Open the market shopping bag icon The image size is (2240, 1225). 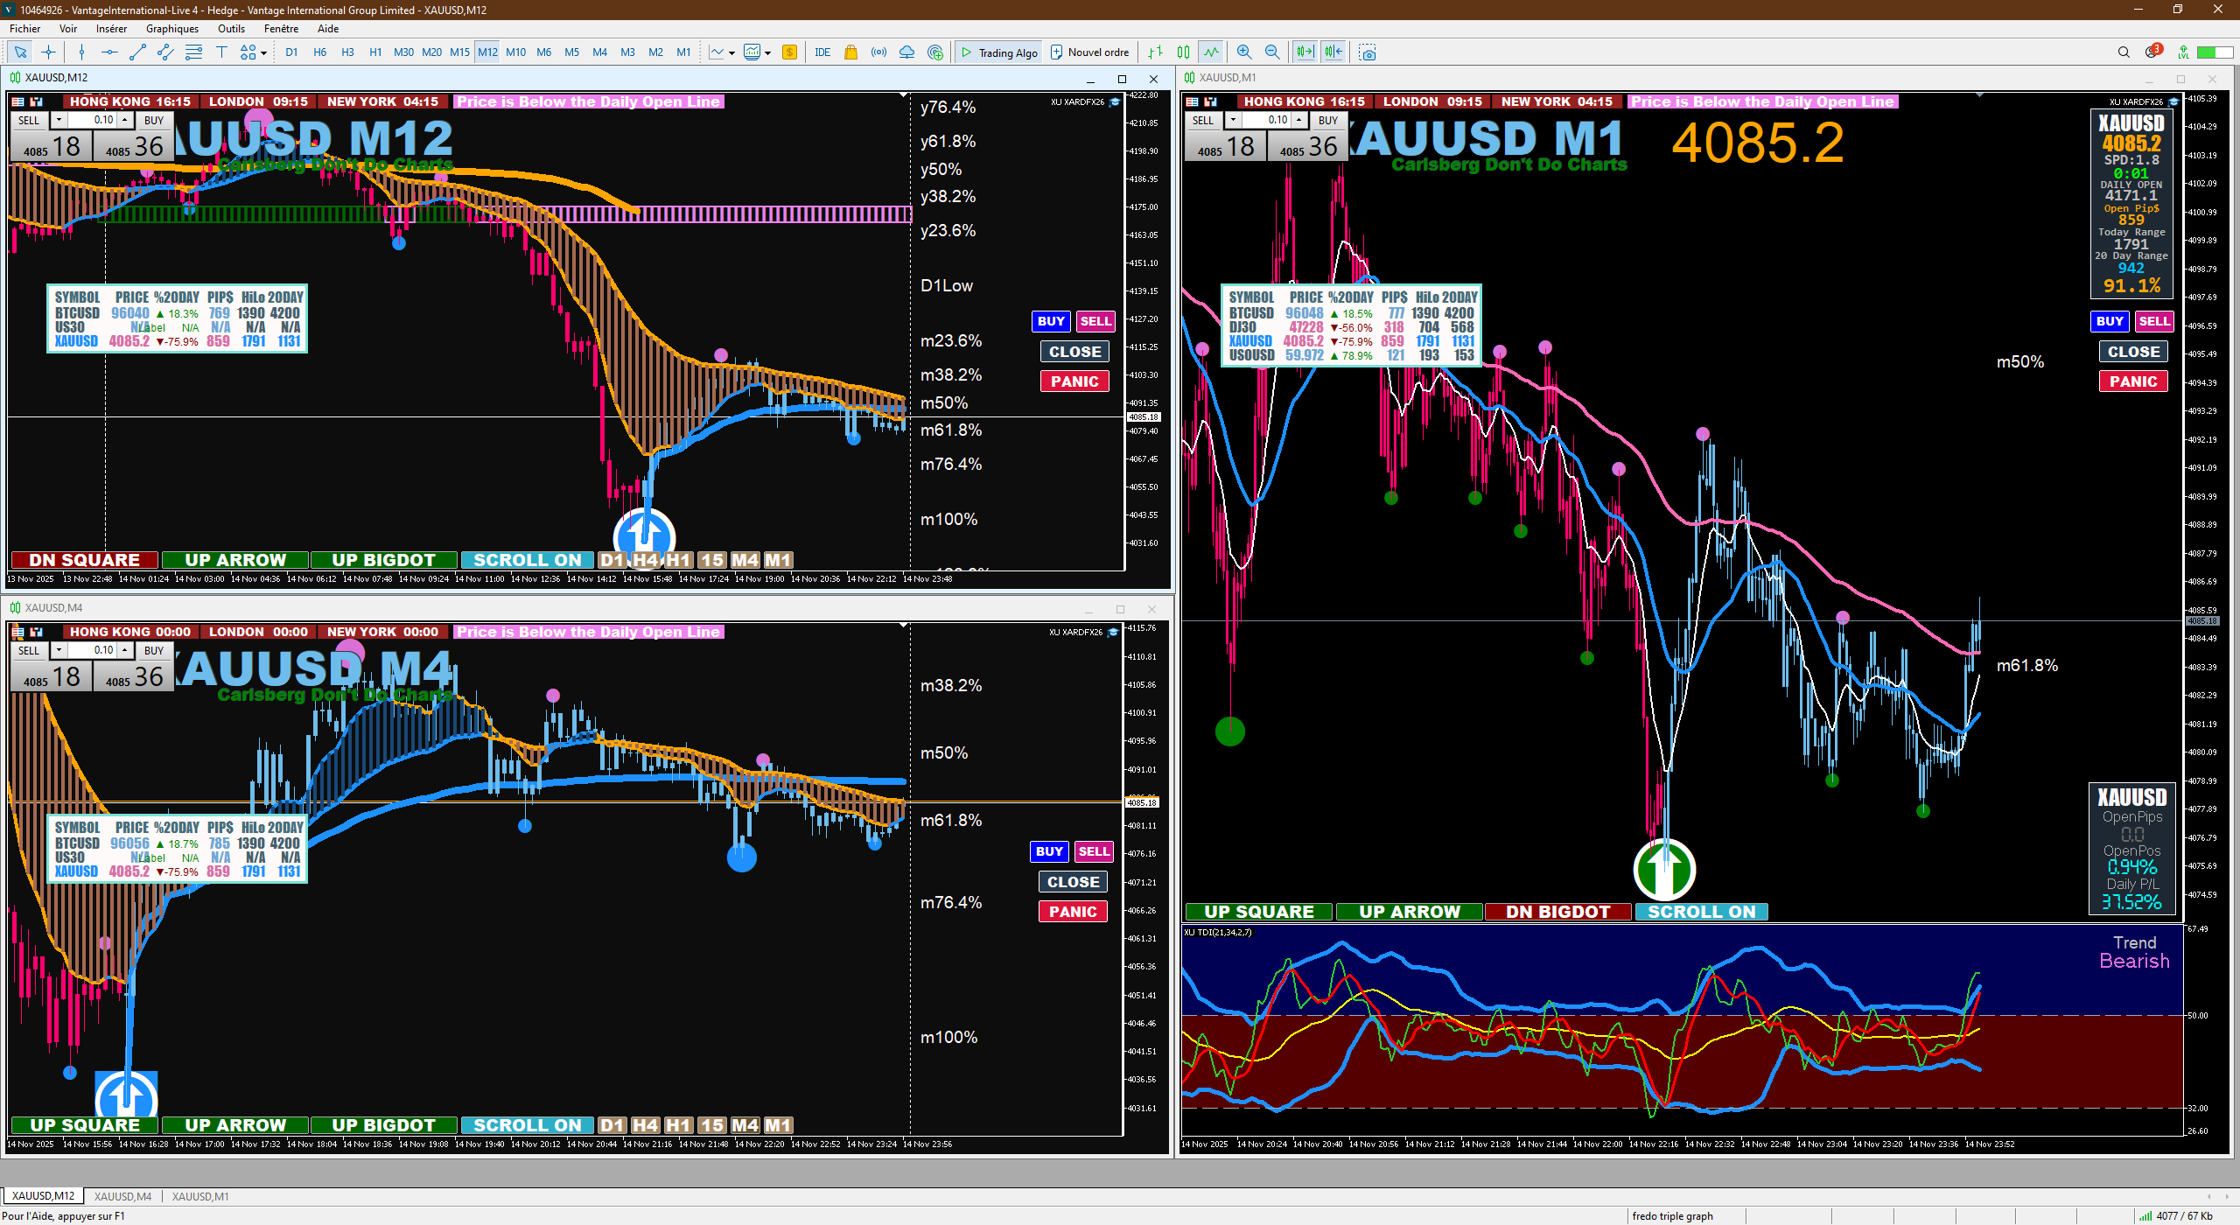pyautogui.click(x=850, y=52)
